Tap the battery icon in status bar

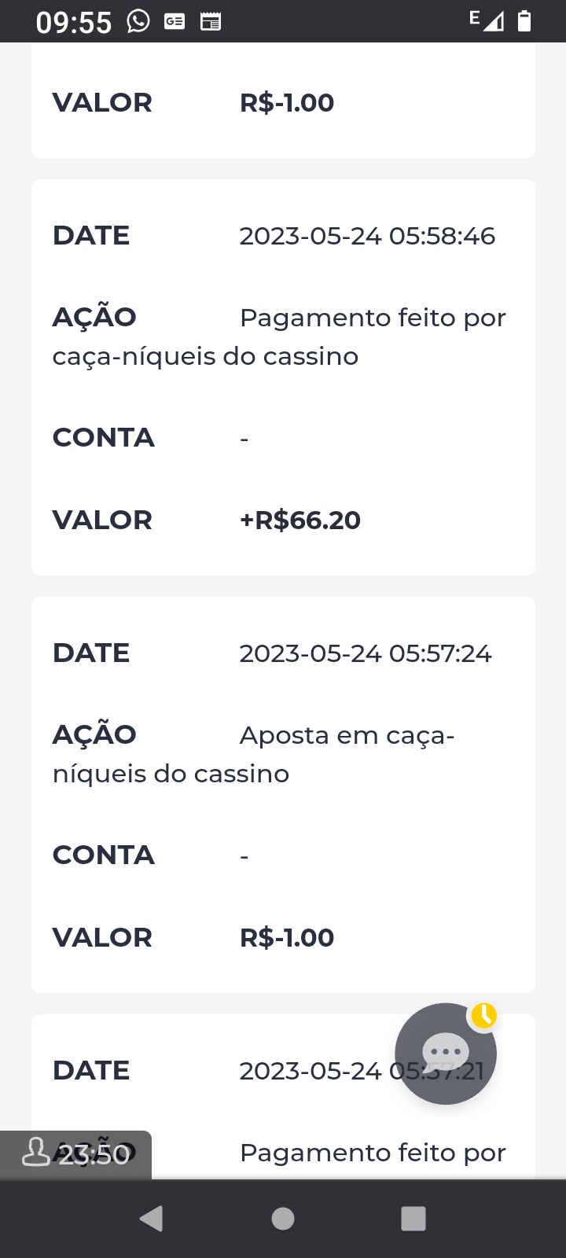point(524,21)
